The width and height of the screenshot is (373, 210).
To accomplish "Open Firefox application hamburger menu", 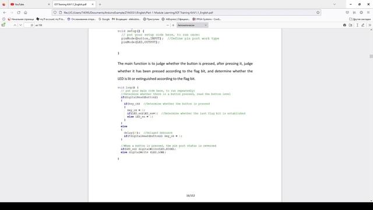I will [x=368, y=12].
